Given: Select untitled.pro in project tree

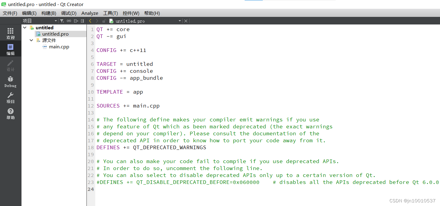Looking at the screenshot, I should click(x=55, y=34).
